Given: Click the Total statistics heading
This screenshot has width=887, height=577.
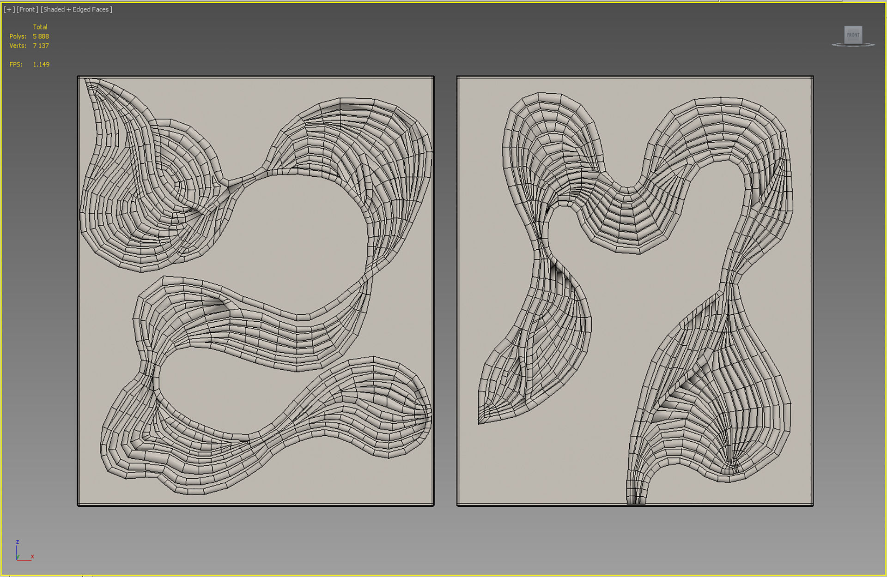Looking at the screenshot, I should coord(40,27).
